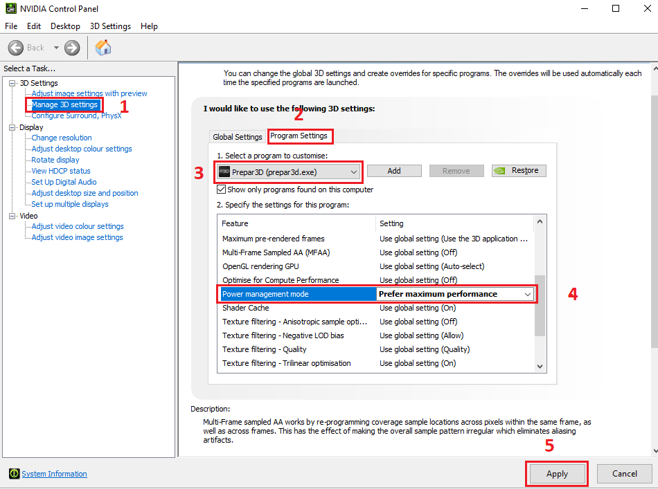Open Set Up Digital Audio task

pyautogui.click(x=64, y=182)
